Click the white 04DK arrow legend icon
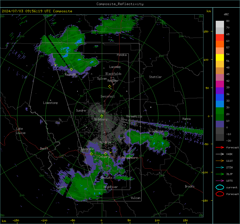This screenshot has width=240, height=224. pyautogui.click(x=220, y=154)
